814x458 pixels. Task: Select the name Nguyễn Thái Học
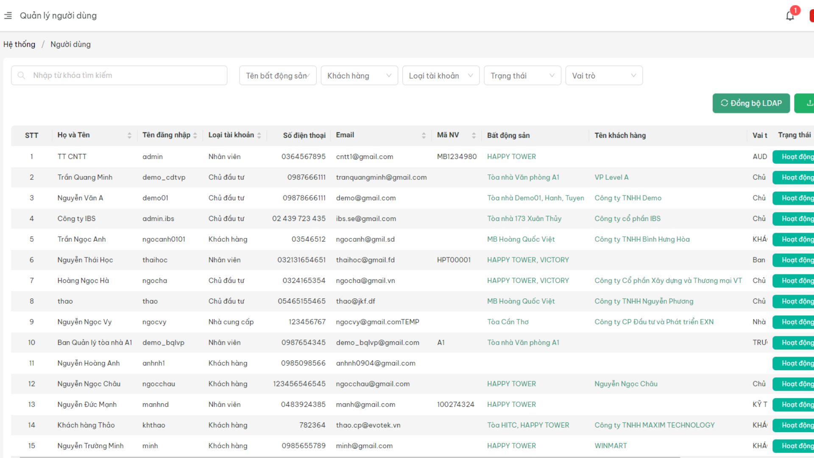point(85,260)
